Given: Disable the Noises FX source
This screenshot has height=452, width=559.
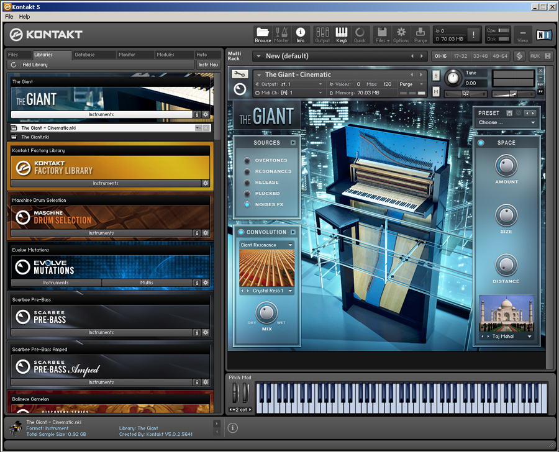Looking at the screenshot, I should point(247,205).
